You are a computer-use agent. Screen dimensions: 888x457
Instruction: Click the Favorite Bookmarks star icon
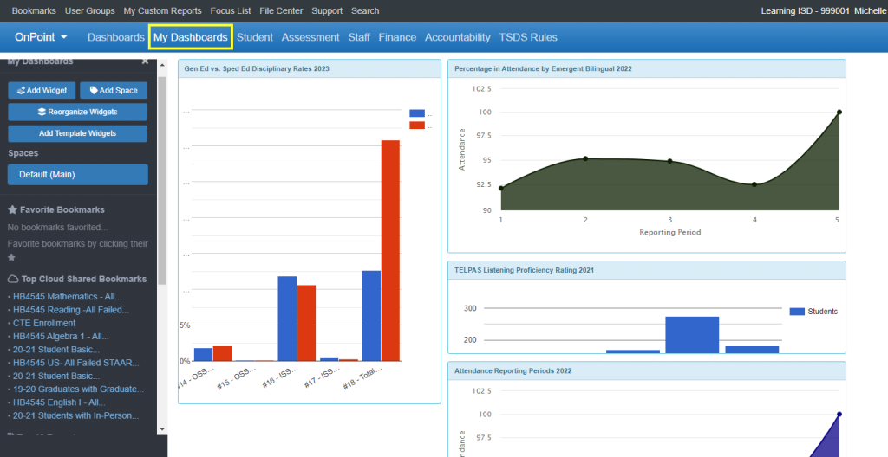tap(12, 209)
